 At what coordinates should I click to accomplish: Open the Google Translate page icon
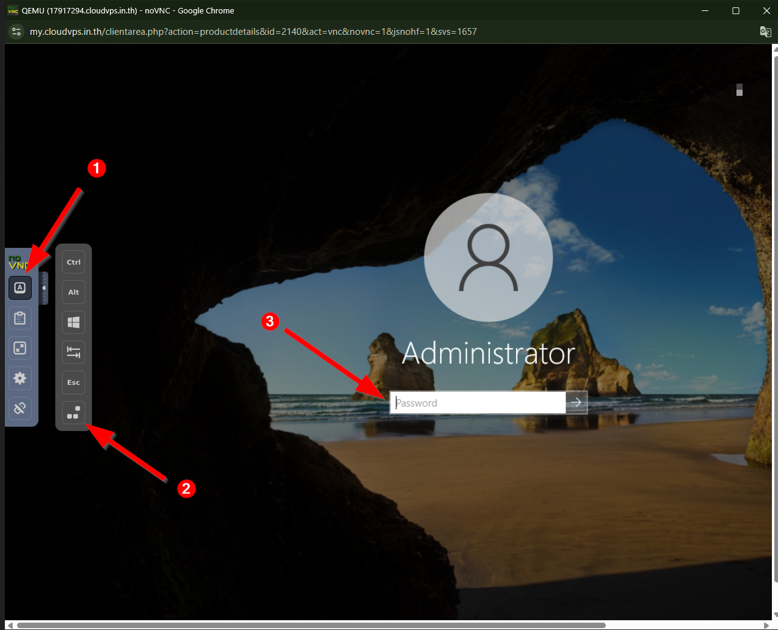coord(765,32)
